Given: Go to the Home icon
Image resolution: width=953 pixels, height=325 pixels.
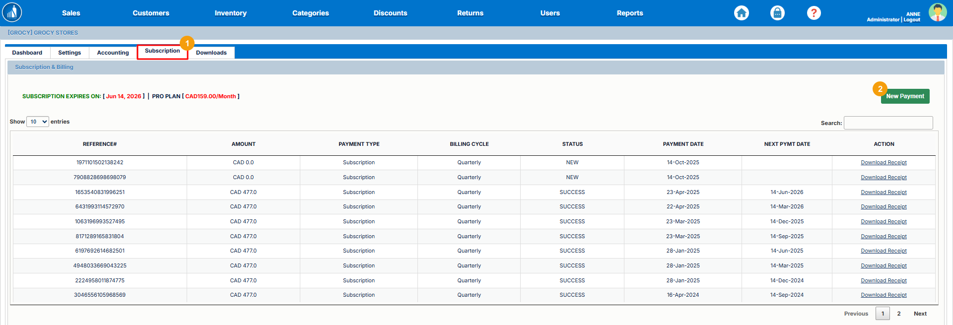Looking at the screenshot, I should click(x=741, y=13).
